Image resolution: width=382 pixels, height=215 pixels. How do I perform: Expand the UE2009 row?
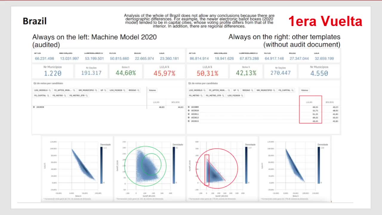[189, 107]
